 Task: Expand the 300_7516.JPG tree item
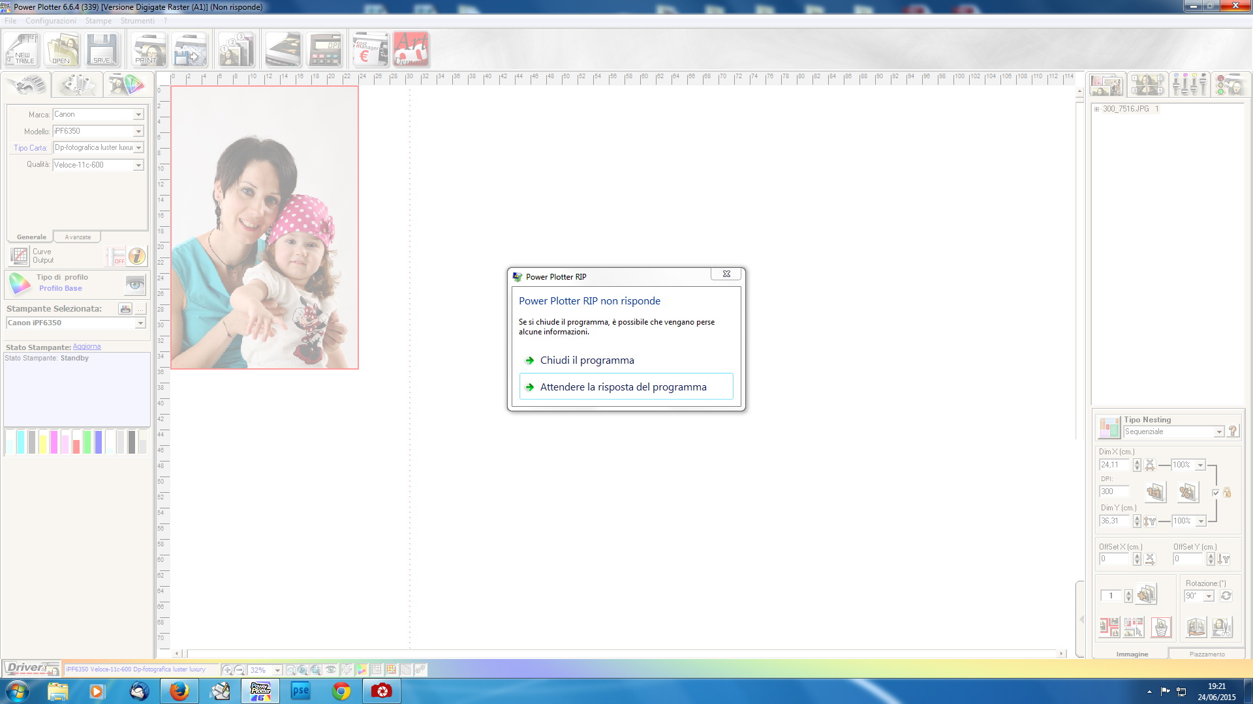(1097, 109)
